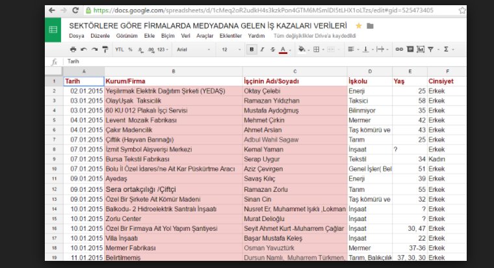This screenshot has height=268, width=494.
Task: Click the filter funnel icon
Action: coord(432,49)
